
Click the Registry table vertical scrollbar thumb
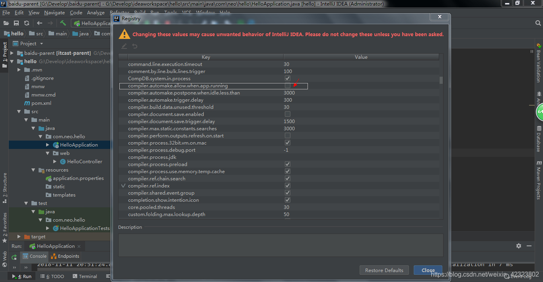(x=441, y=80)
